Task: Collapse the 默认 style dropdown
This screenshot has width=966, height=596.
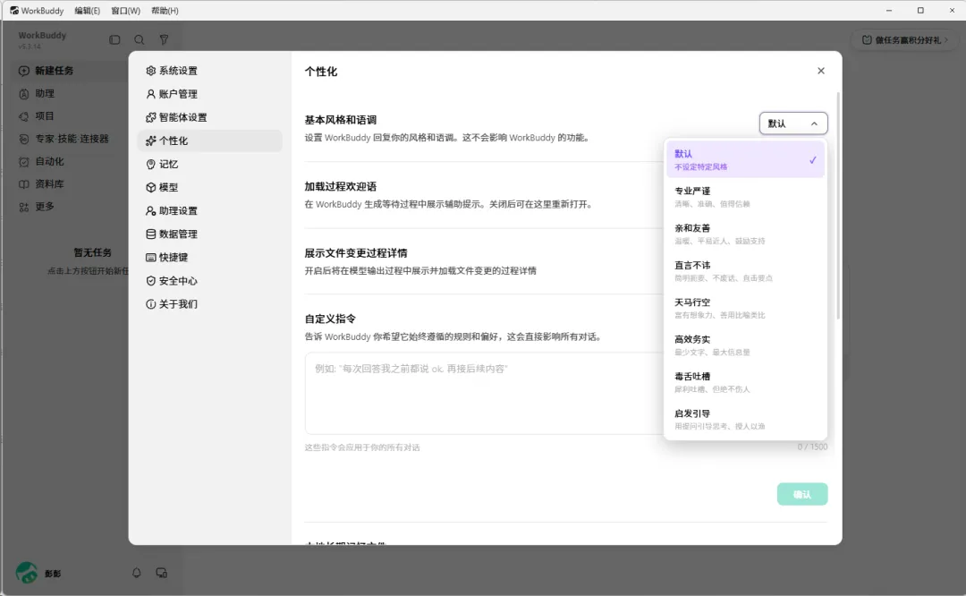Action: pos(792,123)
